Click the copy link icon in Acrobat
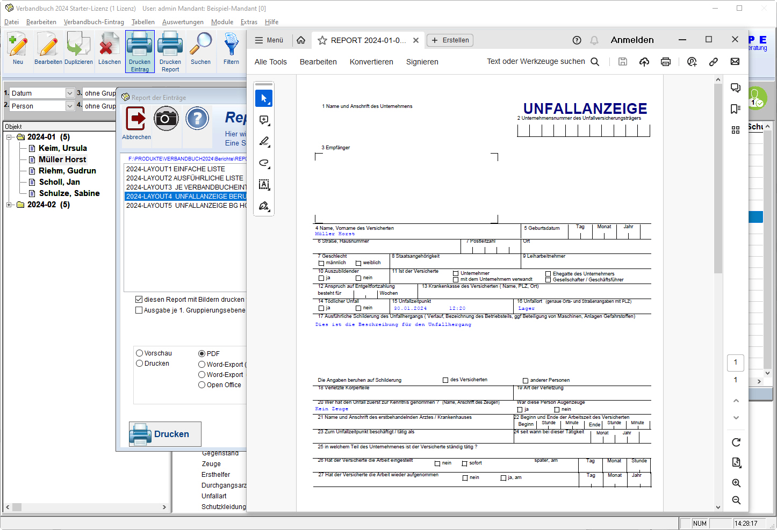Viewport: 777px width, 530px height. coord(714,62)
